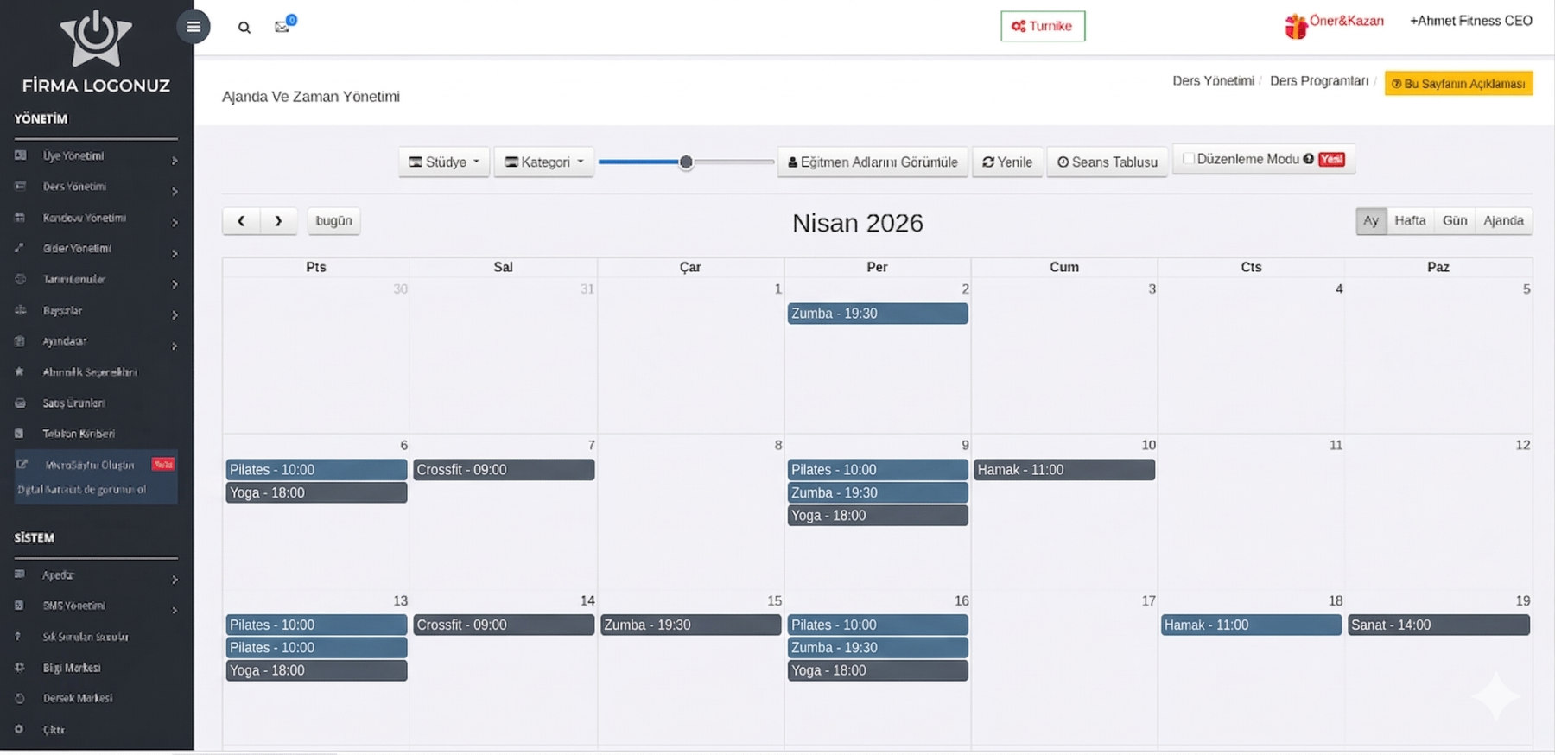The height and width of the screenshot is (755, 1555).
Task: Open the messages envelope icon
Action: pos(282,27)
